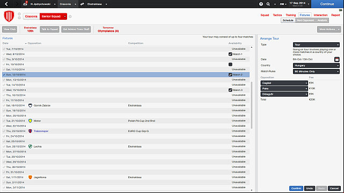The image size is (344, 193).
Task: Expand the More Actions dropdown
Action: 329,29
